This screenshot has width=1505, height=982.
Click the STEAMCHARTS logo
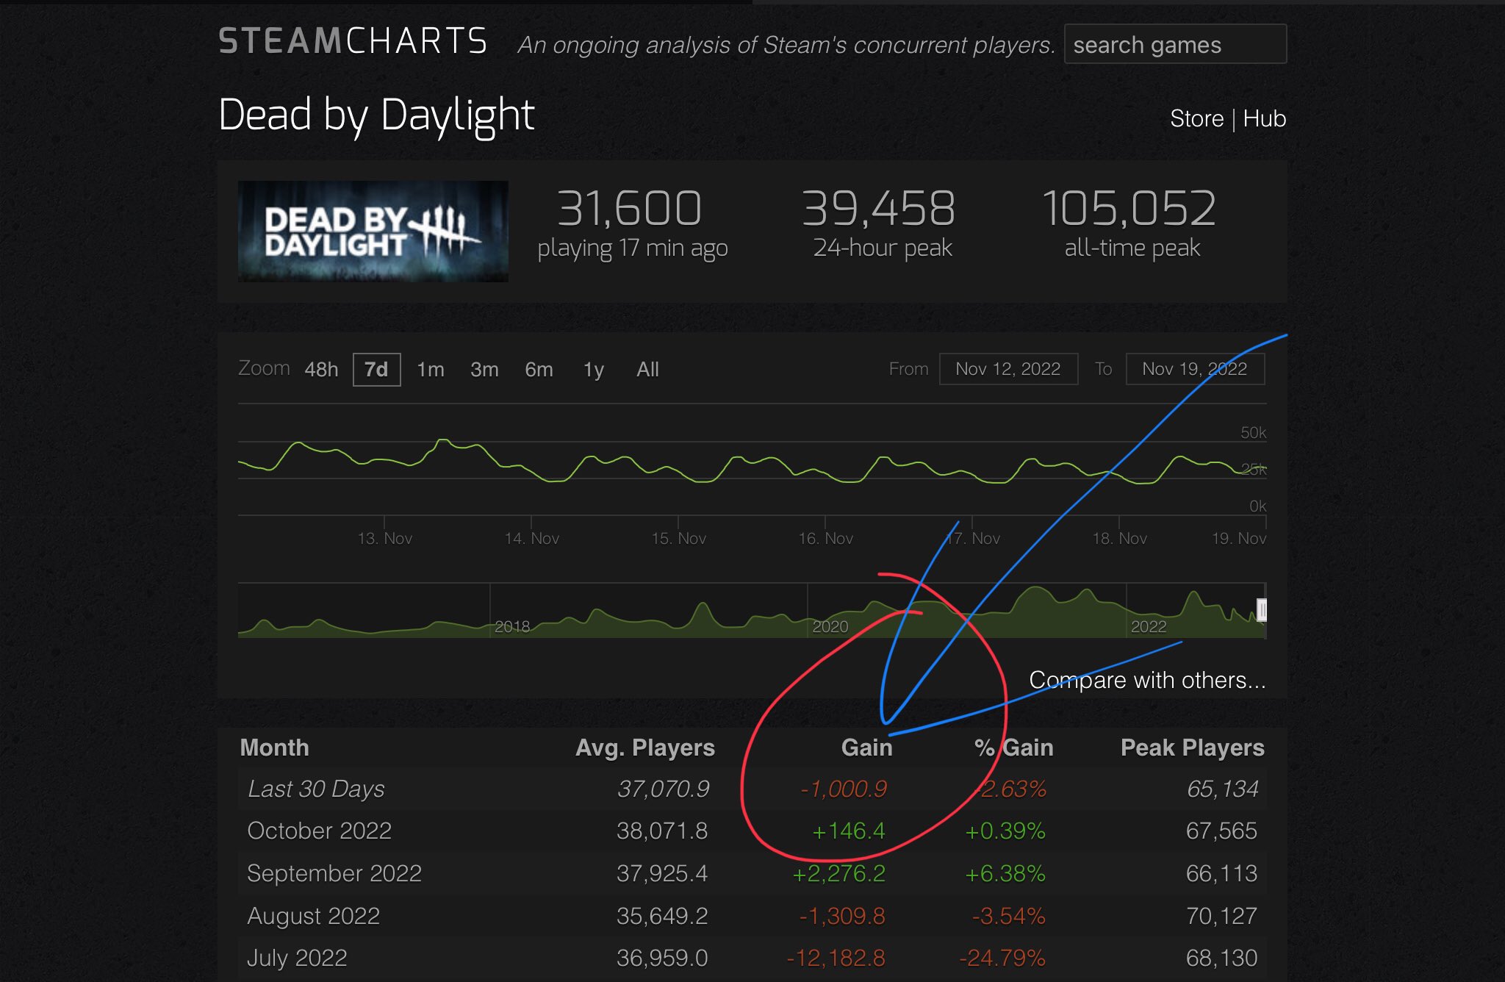(x=353, y=42)
